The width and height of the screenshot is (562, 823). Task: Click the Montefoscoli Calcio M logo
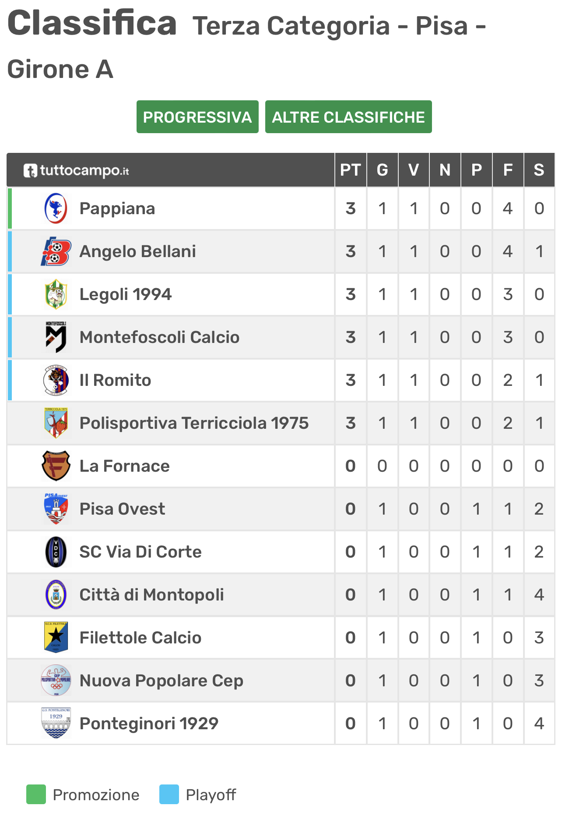[x=56, y=337]
